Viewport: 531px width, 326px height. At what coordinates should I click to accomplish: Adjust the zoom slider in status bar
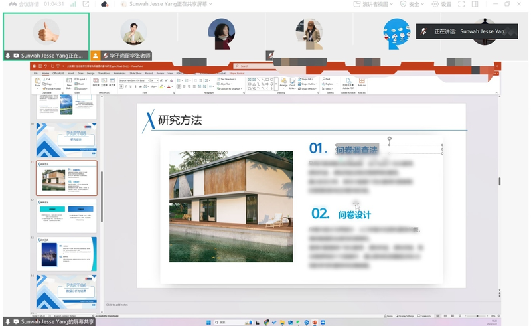477,316
